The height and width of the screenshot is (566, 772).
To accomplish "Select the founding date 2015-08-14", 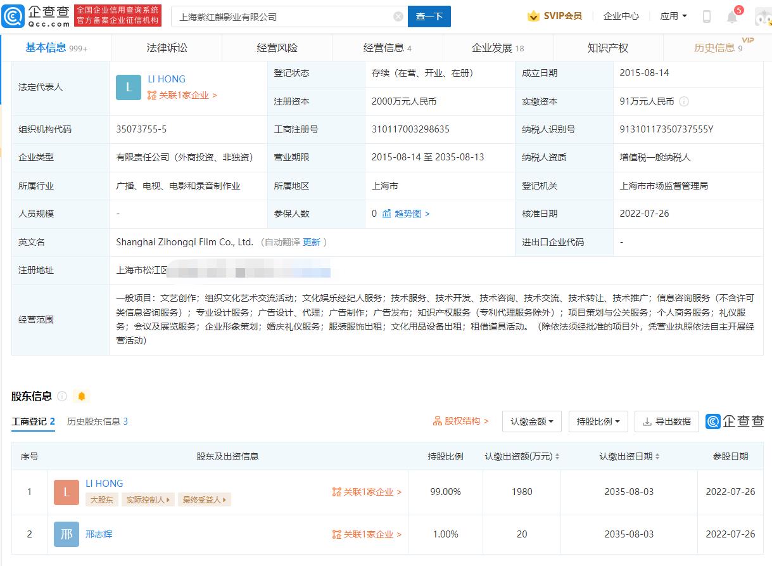I will pyautogui.click(x=645, y=73).
